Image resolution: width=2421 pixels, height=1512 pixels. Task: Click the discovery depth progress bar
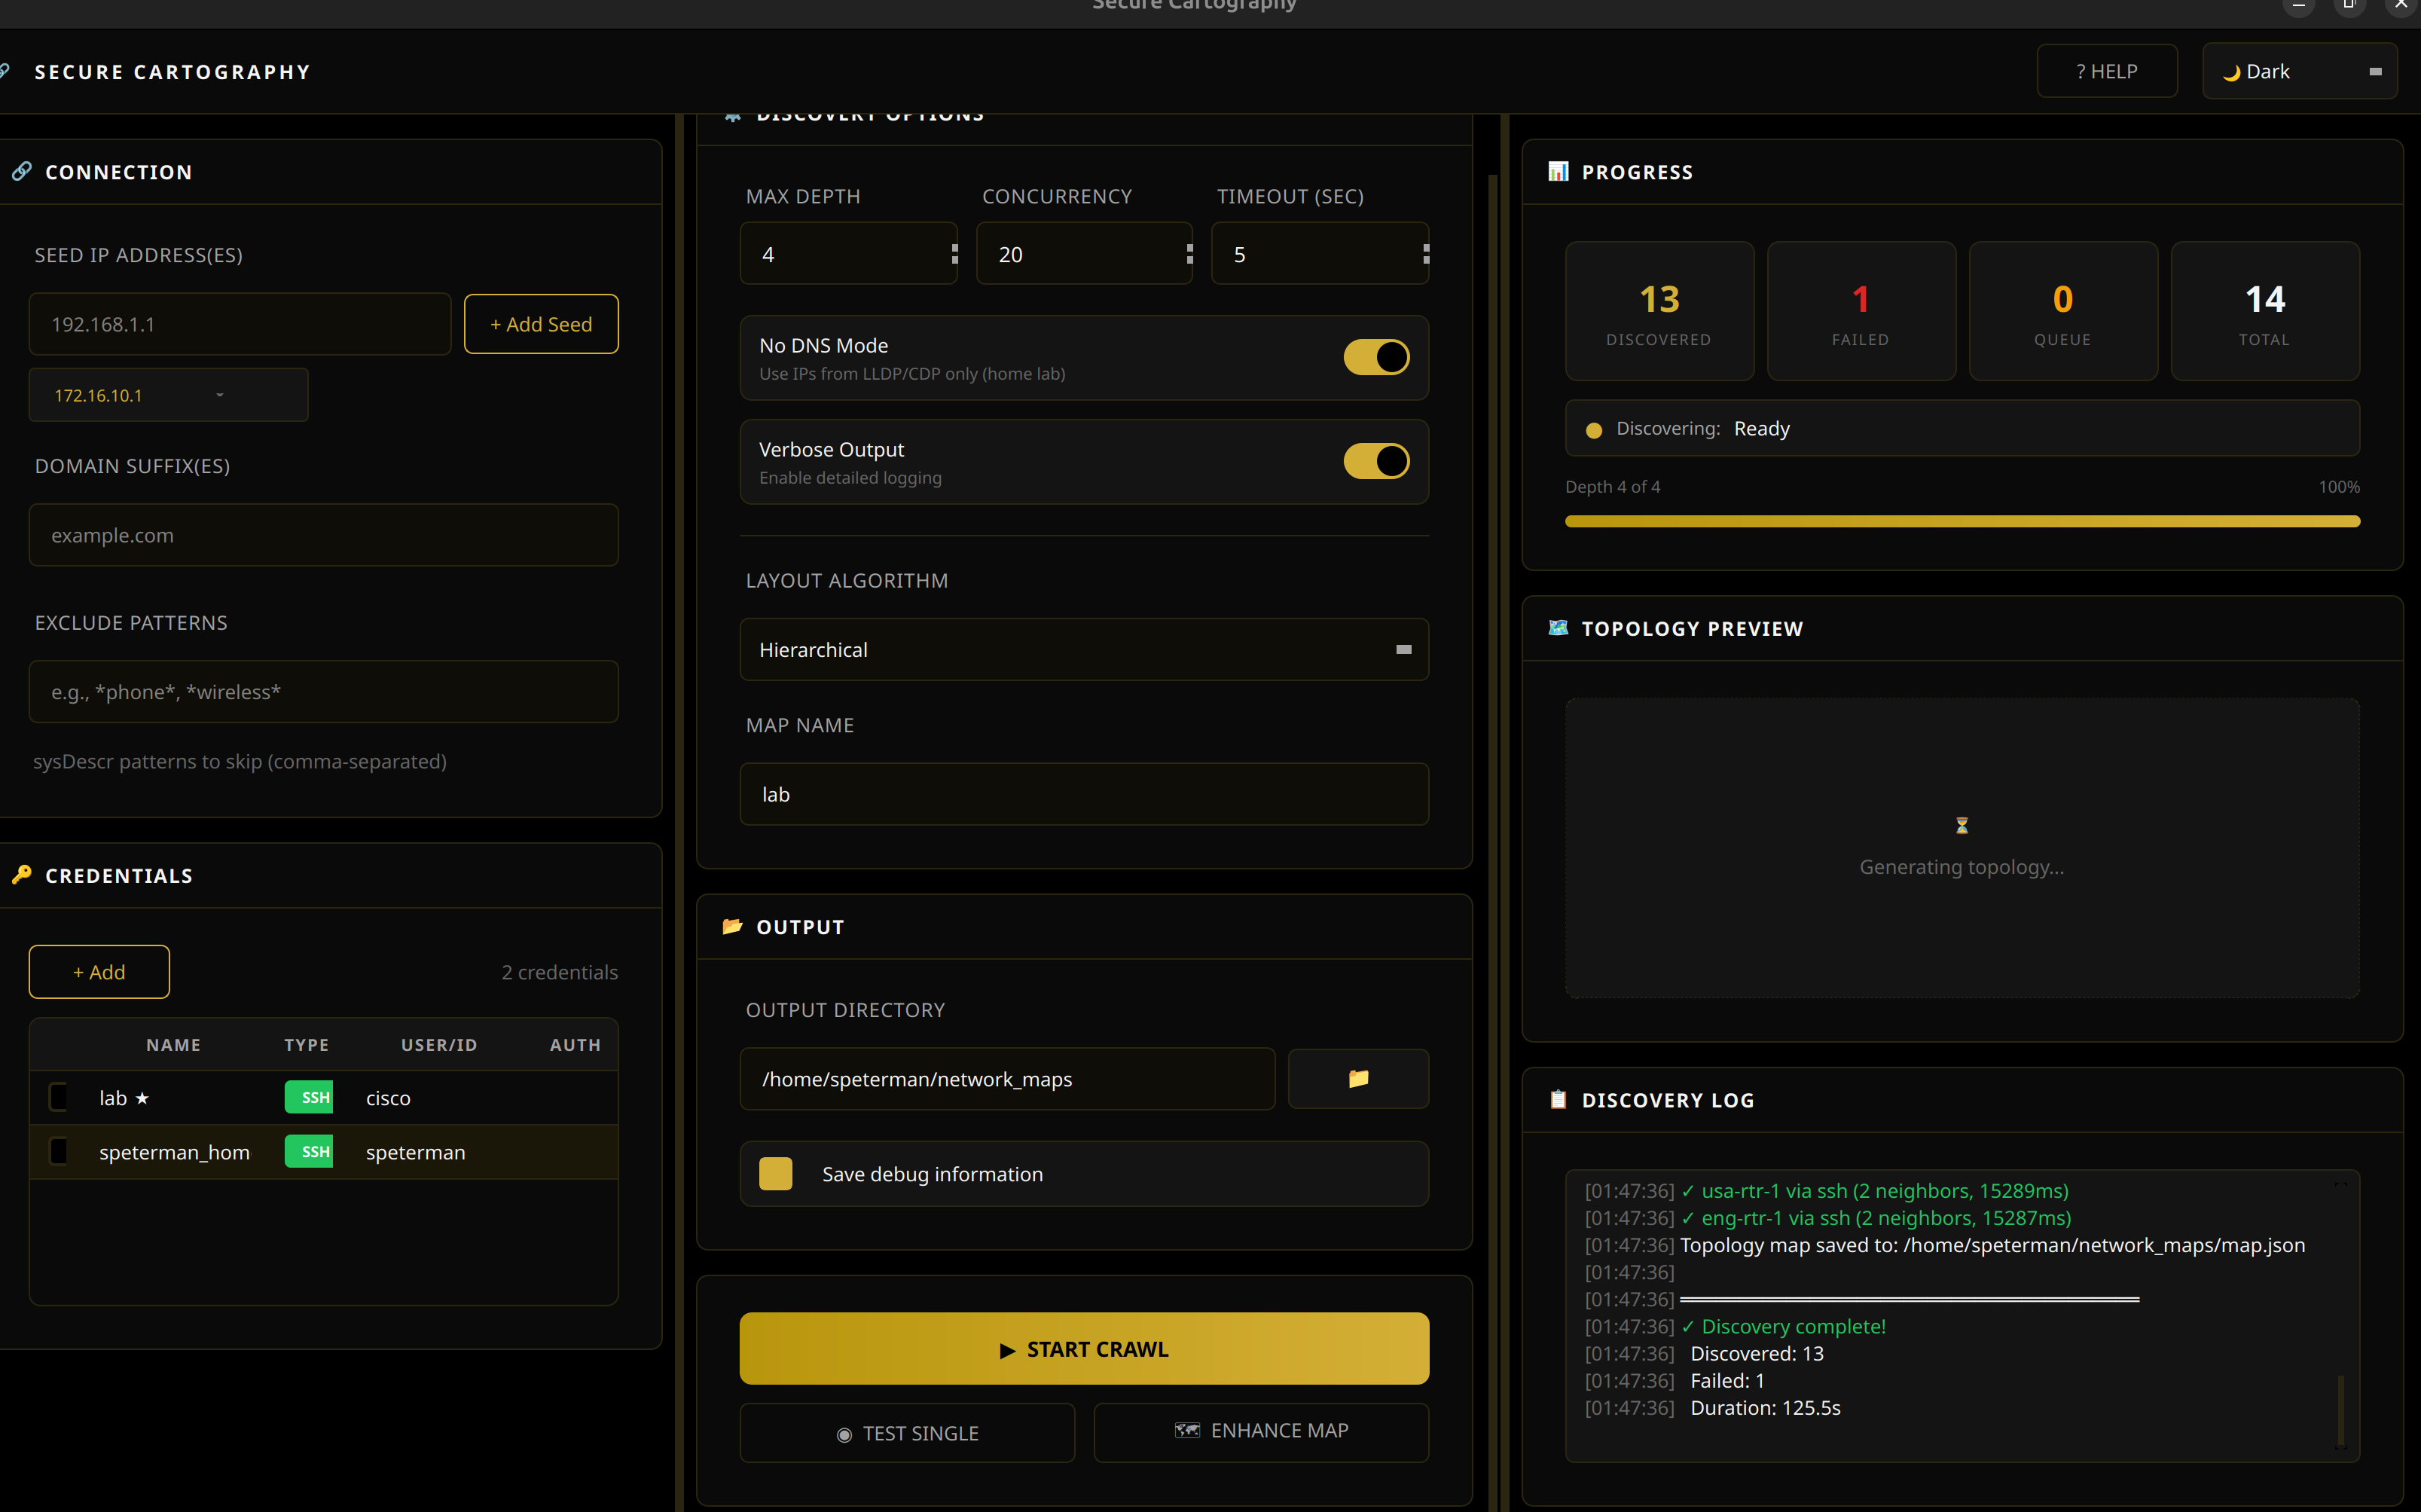tap(1962, 521)
